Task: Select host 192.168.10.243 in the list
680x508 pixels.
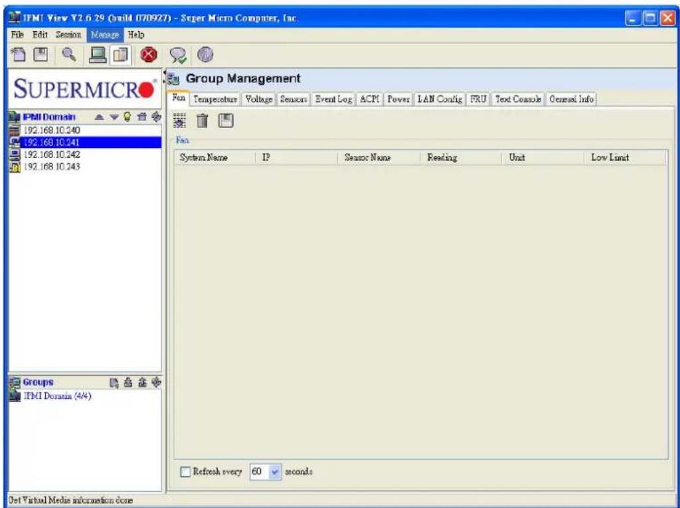Action: 85,167
